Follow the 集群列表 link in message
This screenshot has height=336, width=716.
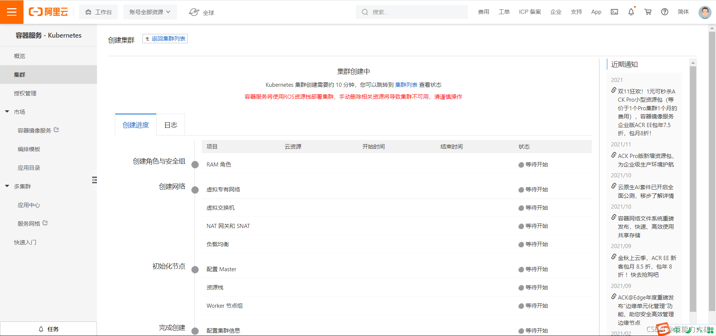click(x=406, y=85)
